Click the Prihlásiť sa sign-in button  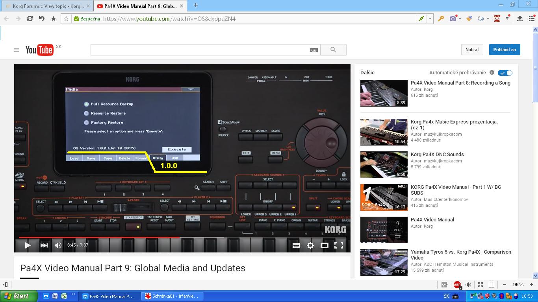point(505,50)
